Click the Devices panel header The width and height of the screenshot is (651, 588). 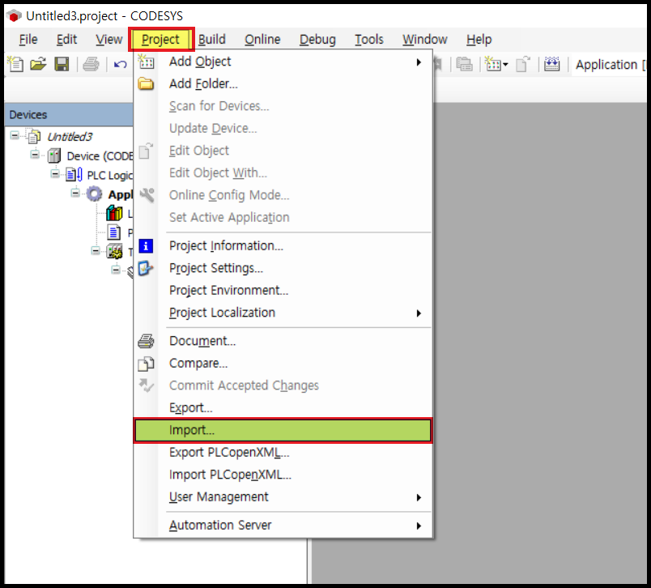pos(69,115)
